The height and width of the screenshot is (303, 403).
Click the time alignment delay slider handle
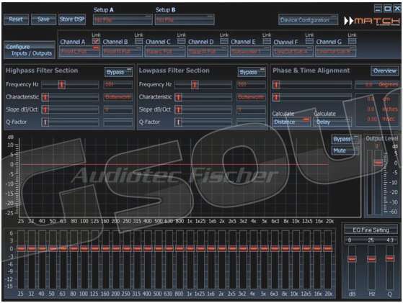pyautogui.click(x=276, y=97)
